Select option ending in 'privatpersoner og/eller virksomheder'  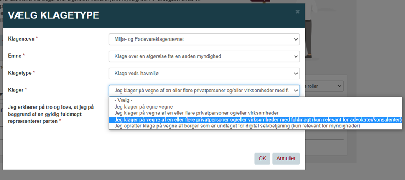click(256, 113)
